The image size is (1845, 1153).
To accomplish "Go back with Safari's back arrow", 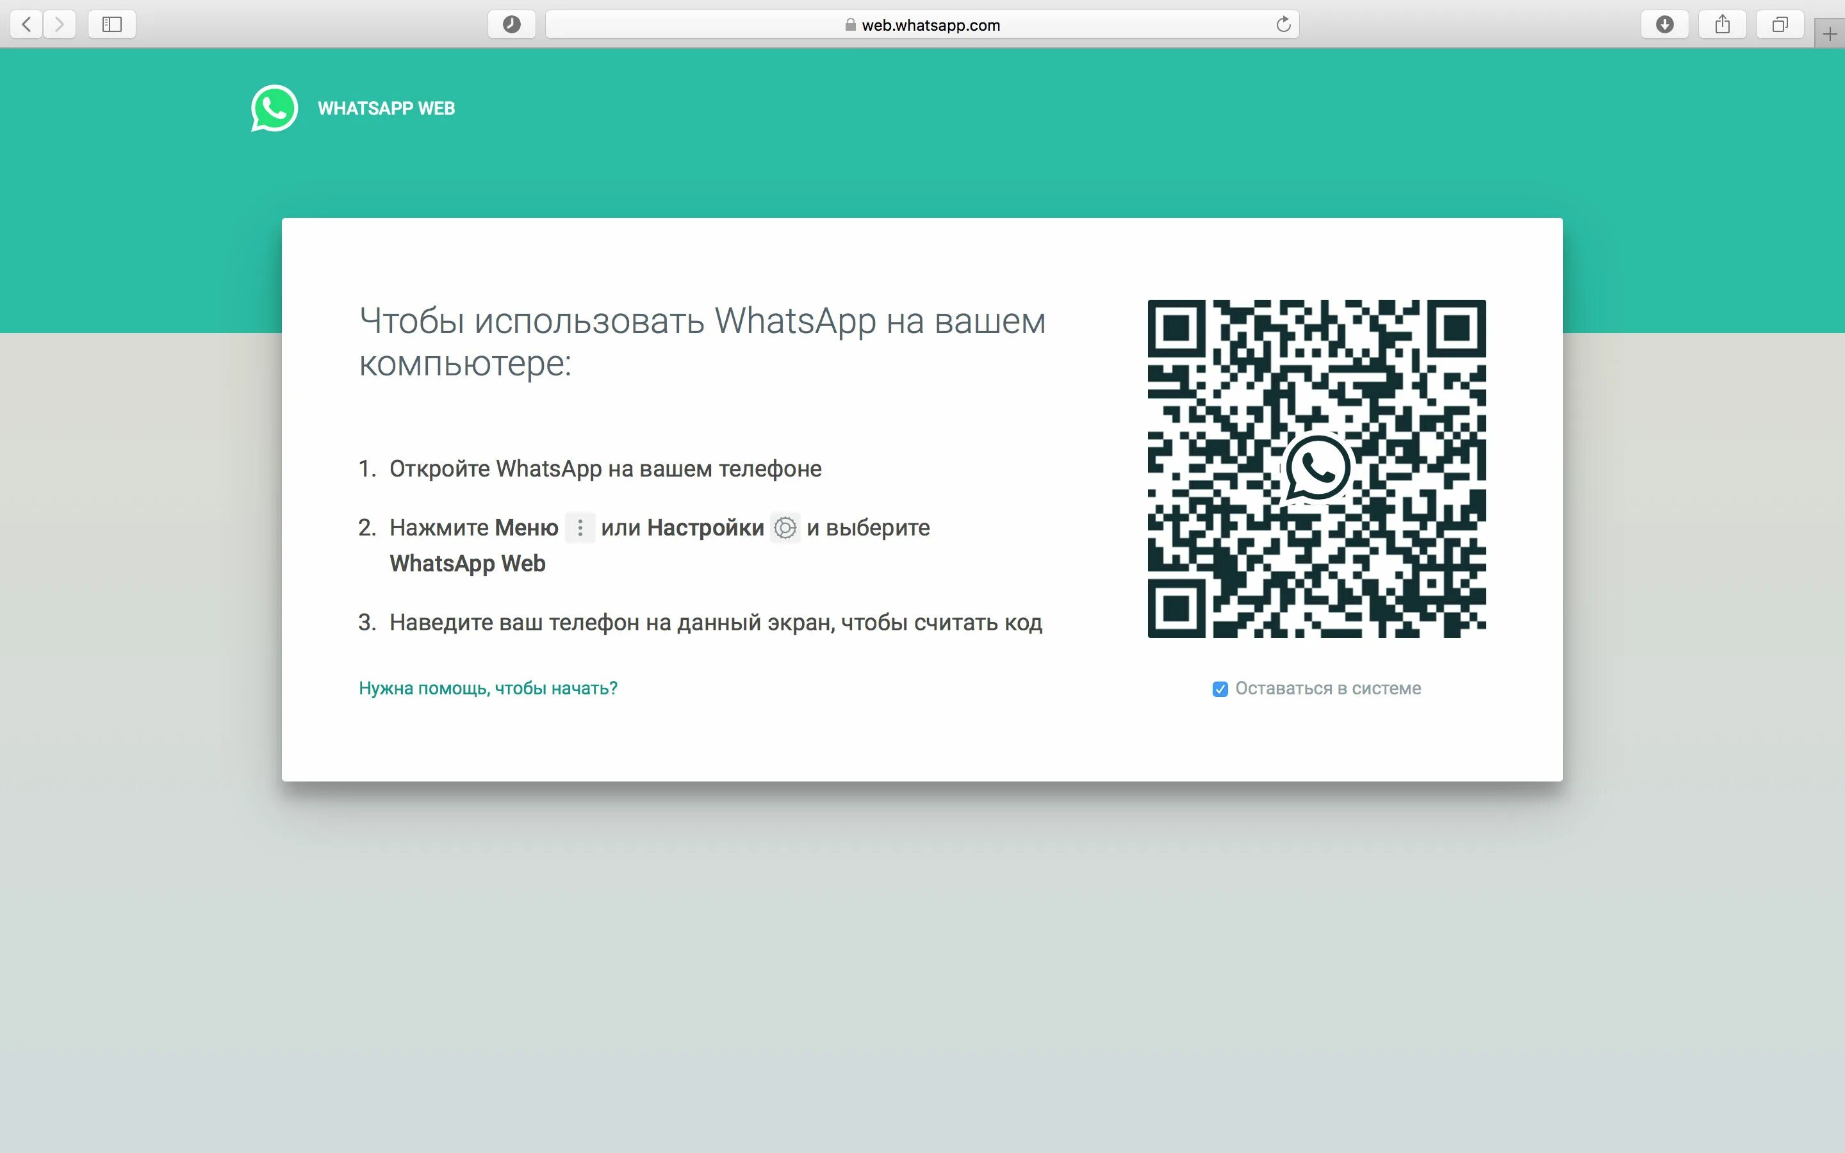I will point(27,24).
